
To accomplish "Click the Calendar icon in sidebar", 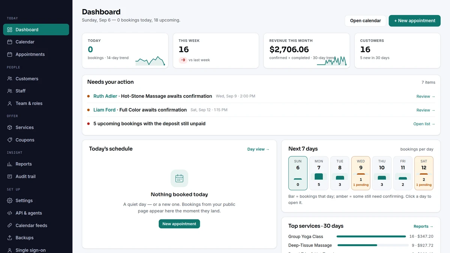I will tap(10, 42).
